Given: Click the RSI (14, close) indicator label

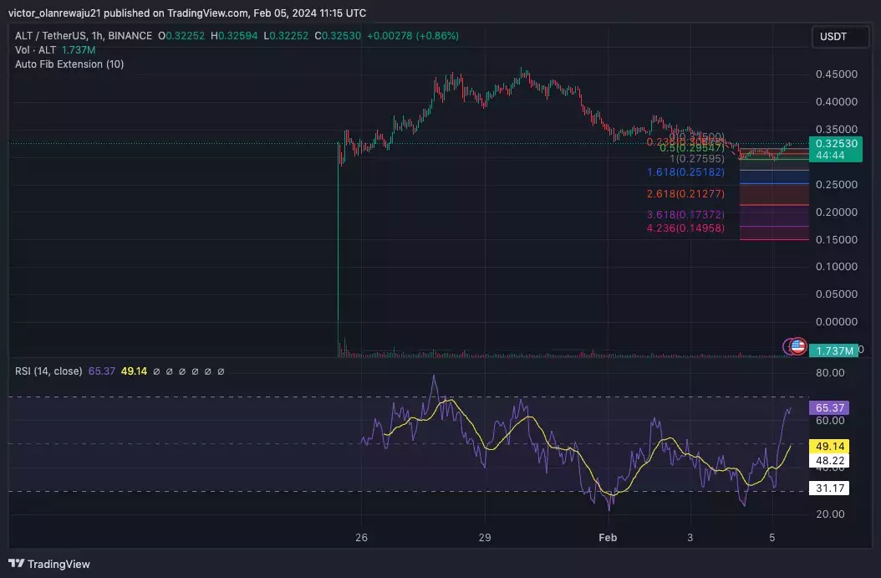Looking at the screenshot, I should pyautogui.click(x=48, y=371).
